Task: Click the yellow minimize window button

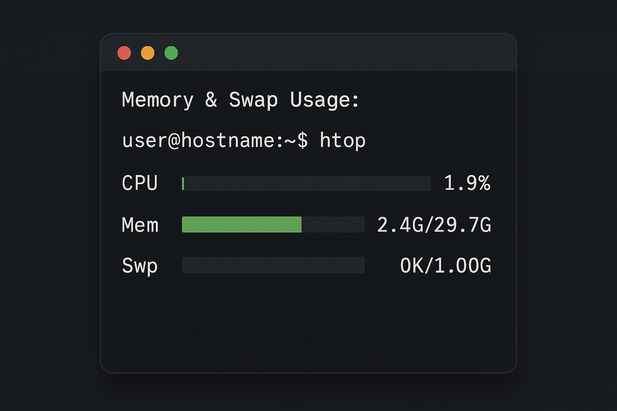Action: 148,53
